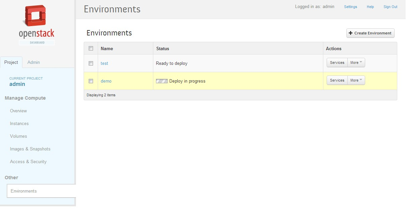
Task: Expand the More dropdown for demo
Action: coord(356,80)
